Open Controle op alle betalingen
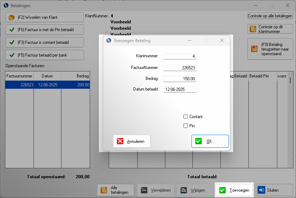The image size is (296, 198). pyautogui.click(x=270, y=16)
